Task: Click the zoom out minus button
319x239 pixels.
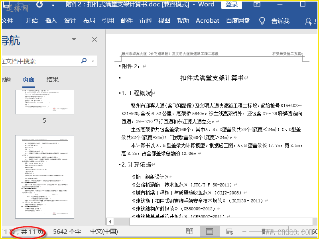Action: coord(244,231)
